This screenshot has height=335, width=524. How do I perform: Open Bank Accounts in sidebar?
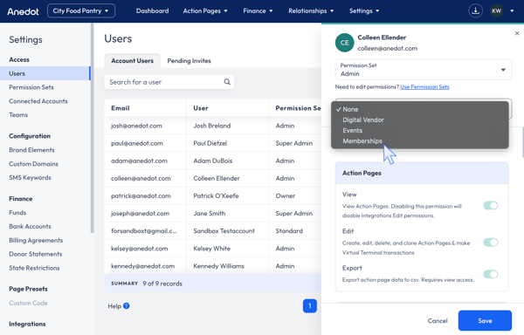point(30,226)
